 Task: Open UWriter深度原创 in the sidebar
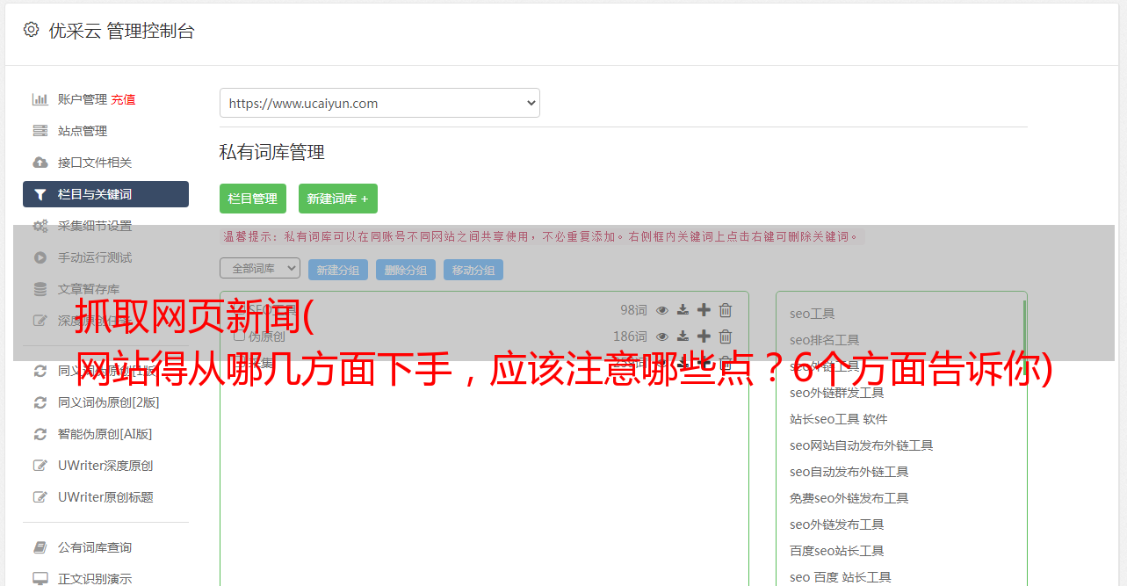pos(105,466)
